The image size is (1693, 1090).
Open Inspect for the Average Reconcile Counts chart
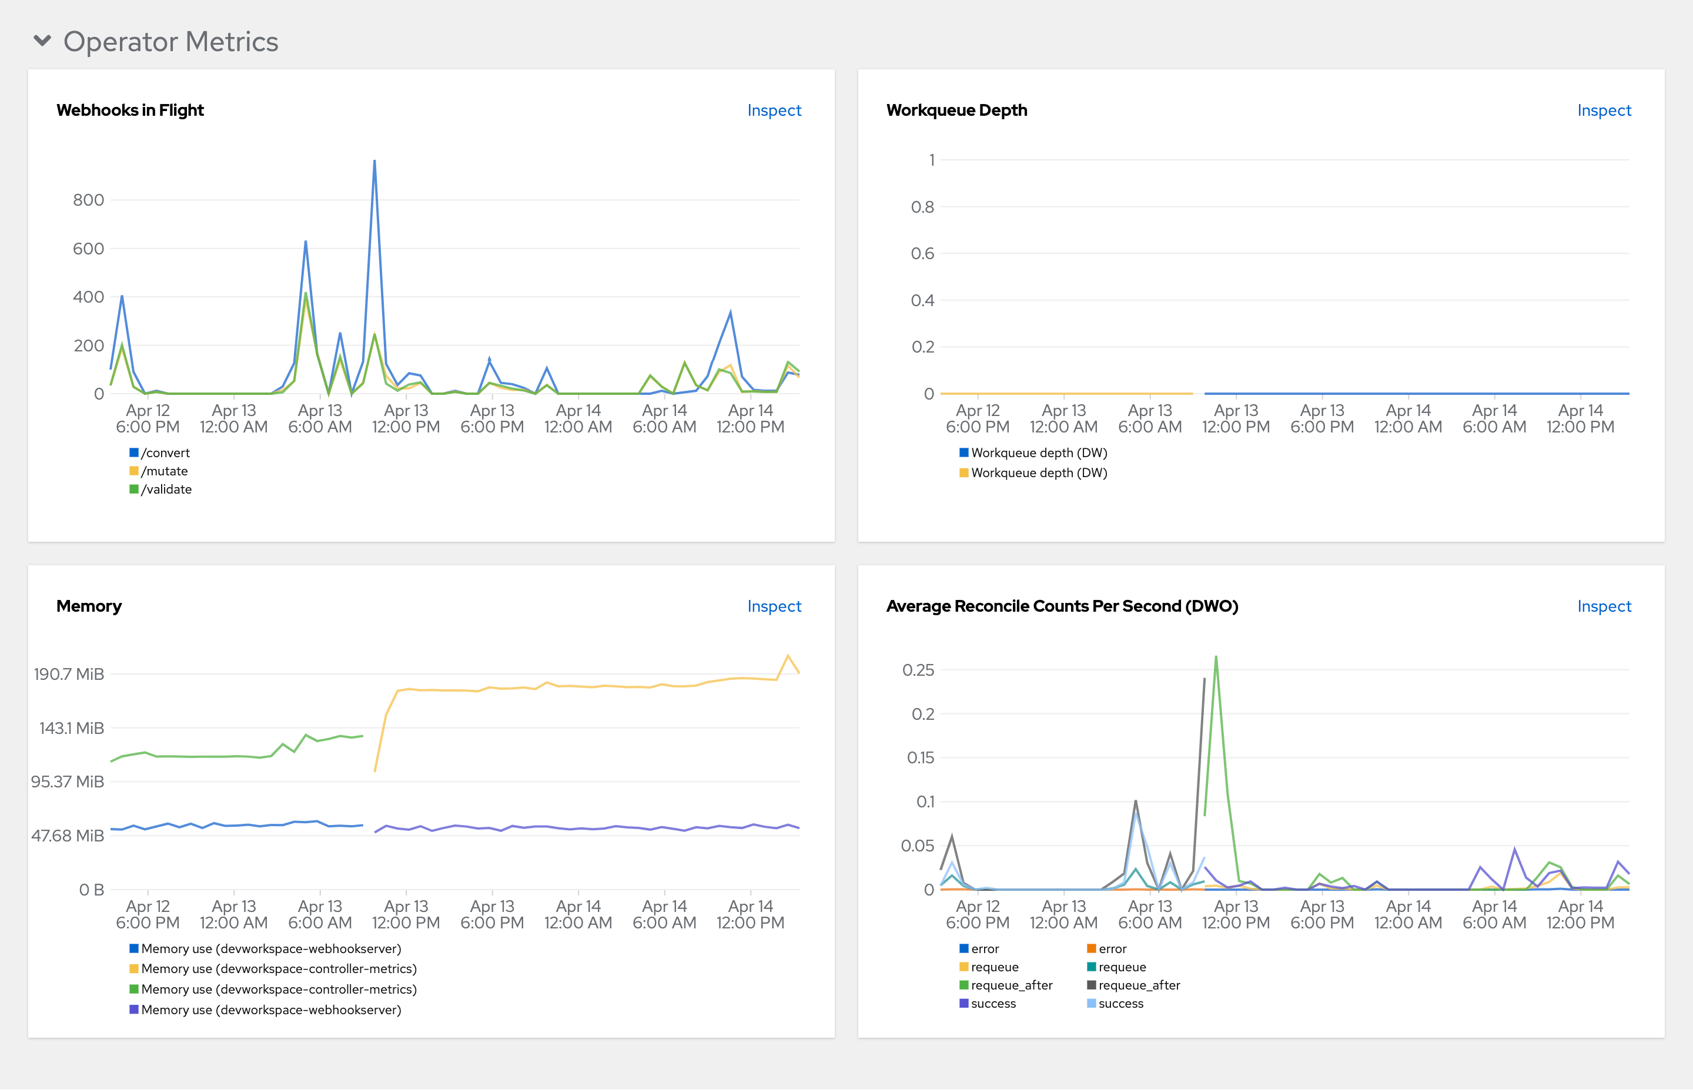(x=1603, y=606)
